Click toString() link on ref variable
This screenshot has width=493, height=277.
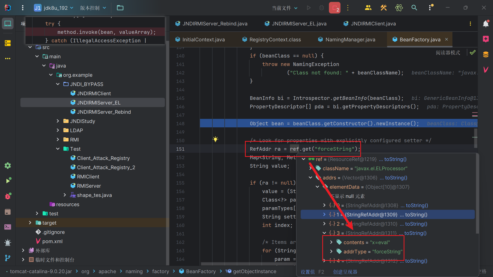coord(395,159)
